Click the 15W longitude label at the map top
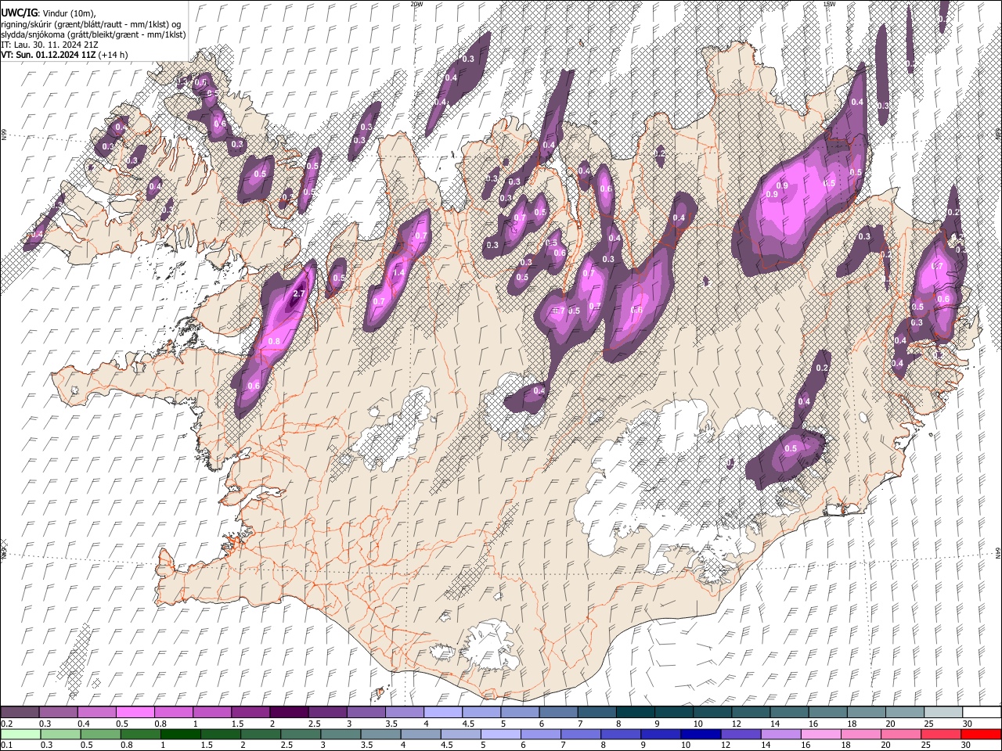The height and width of the screenshot is (751, 1002). coord(828,4)
